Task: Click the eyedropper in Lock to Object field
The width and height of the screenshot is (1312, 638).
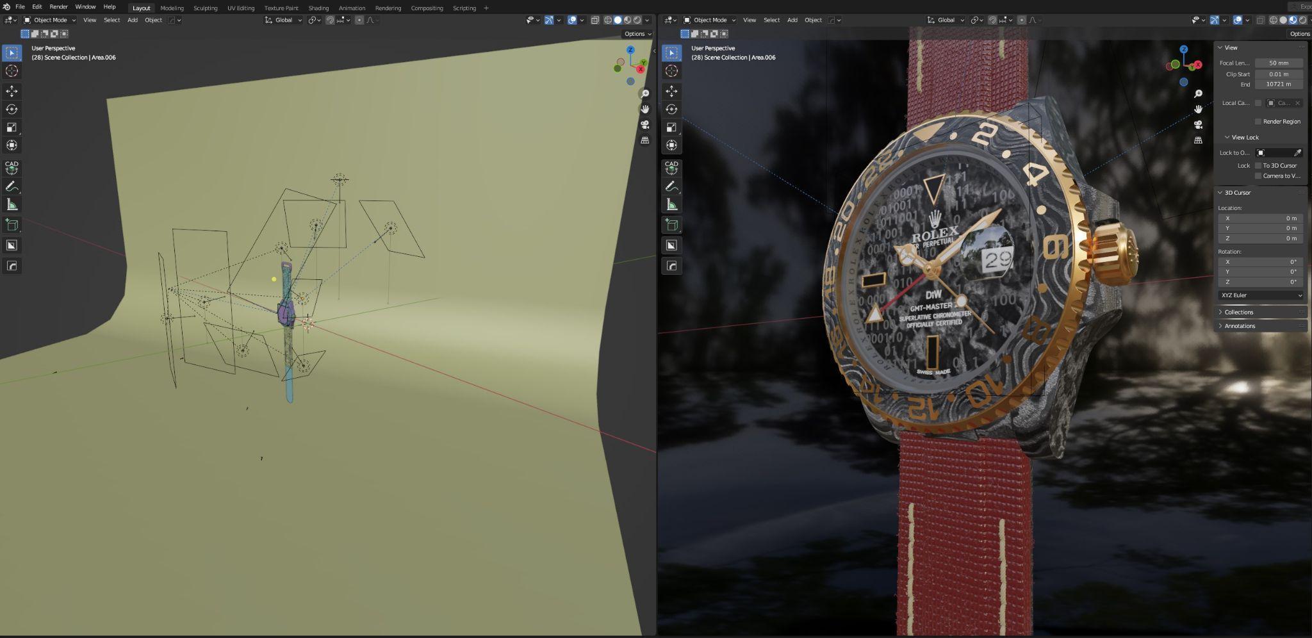Action: (x=1297, y=152)
